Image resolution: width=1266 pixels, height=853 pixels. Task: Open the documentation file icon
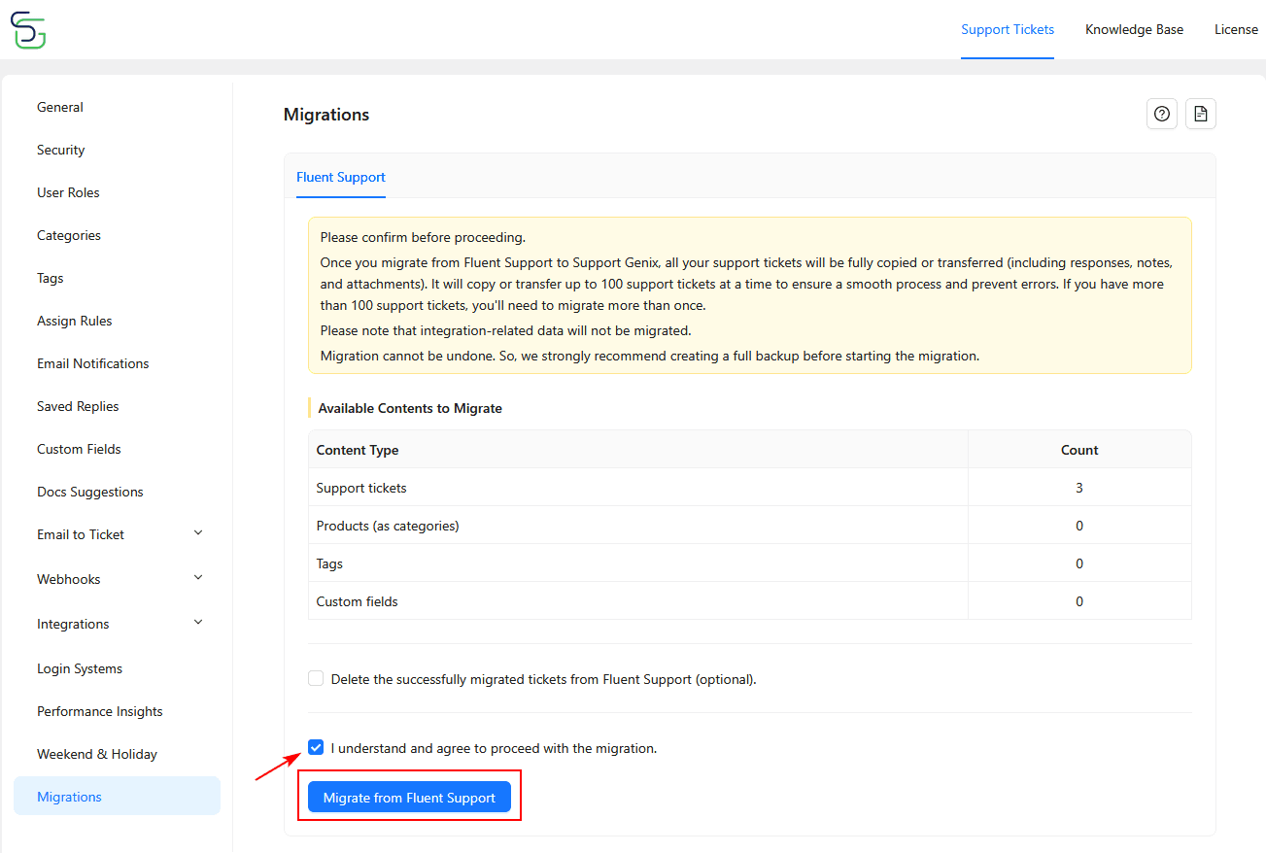(1201, 114)
